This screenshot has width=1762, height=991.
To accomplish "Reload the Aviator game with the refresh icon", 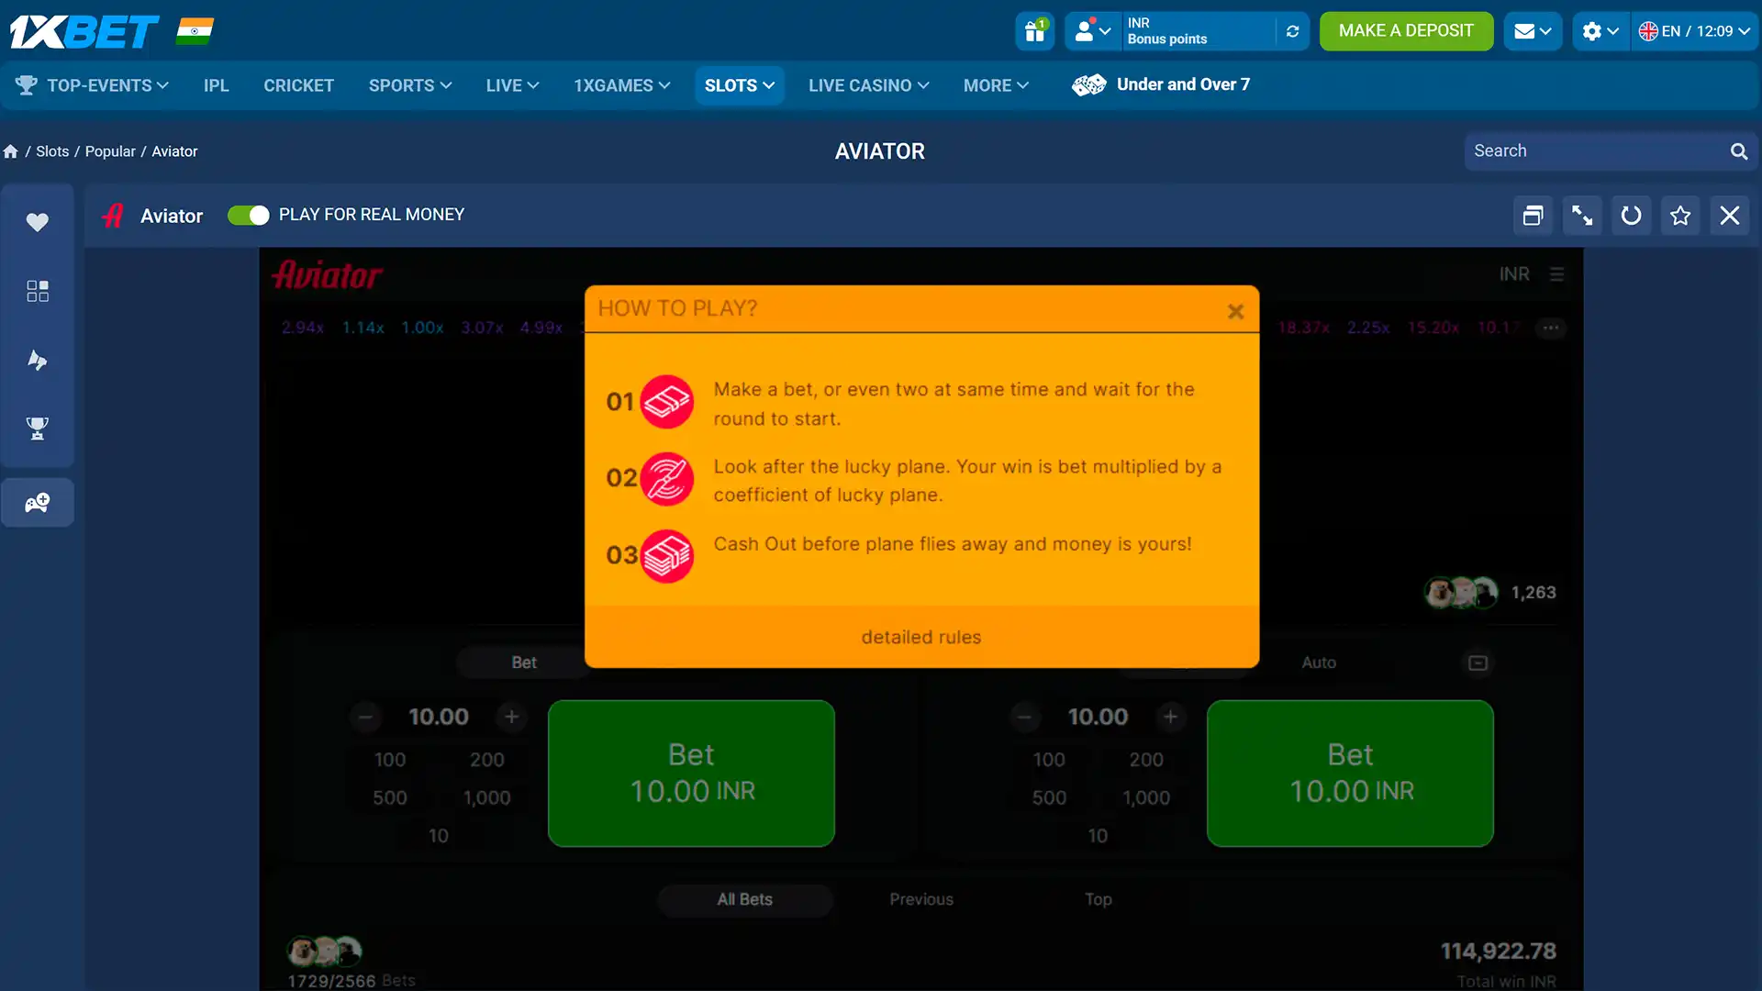I will pyautogui.click(x=1631, y=215).
